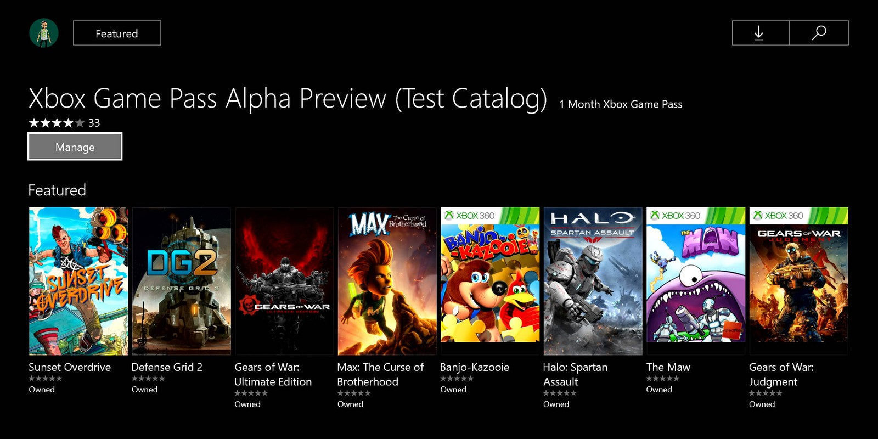Click the Xbox Game Pass Alpha Preview title
The height and width of the screenshot is (439, 878).
(288, 99)
